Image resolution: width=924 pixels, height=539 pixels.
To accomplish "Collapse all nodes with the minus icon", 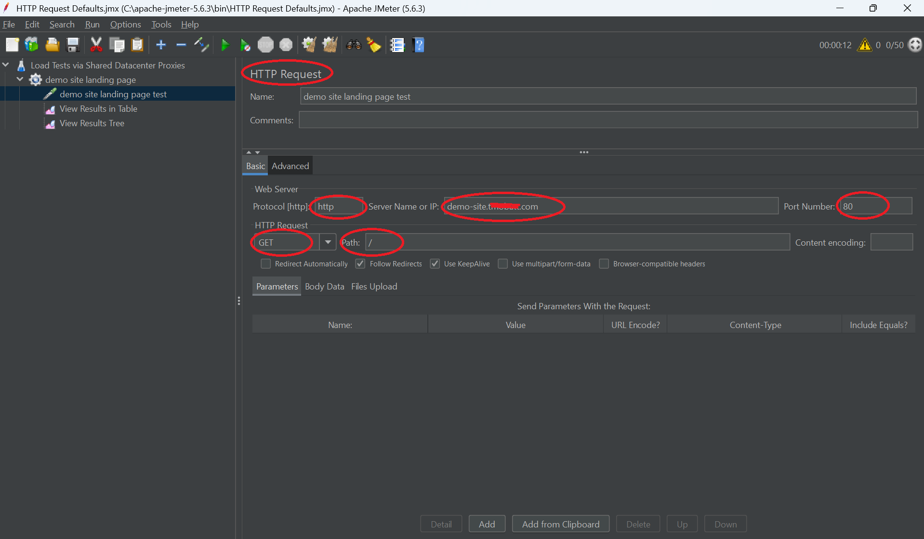I will pyautogui.click(x=181, y=45).
